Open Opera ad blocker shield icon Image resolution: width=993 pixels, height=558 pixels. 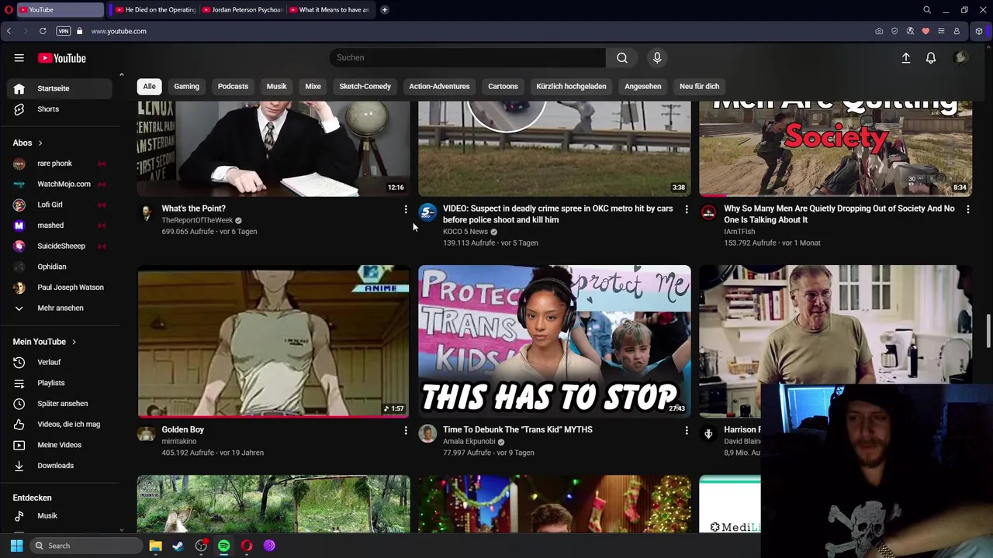pyautogui.click(x=894, y=31)
